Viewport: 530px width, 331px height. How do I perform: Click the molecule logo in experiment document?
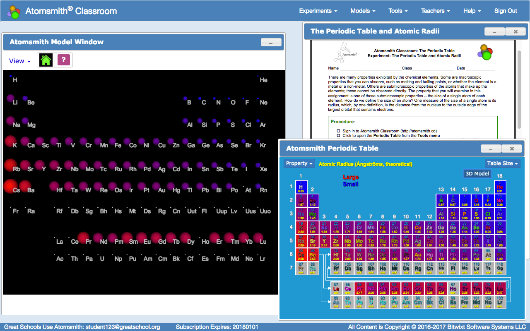tap(485, 52)
